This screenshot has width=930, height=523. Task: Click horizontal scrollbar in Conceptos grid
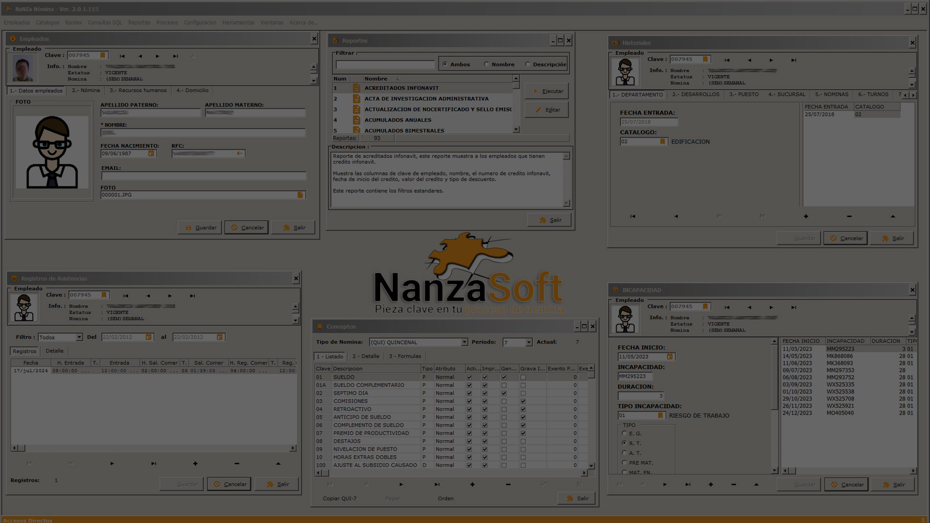(x=450, y=473)
